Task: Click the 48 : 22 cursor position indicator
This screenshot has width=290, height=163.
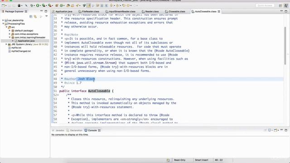Action: 218,160
